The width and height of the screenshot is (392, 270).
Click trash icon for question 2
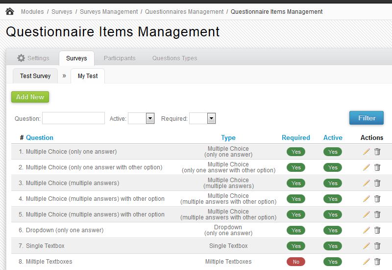pos(377,167)
